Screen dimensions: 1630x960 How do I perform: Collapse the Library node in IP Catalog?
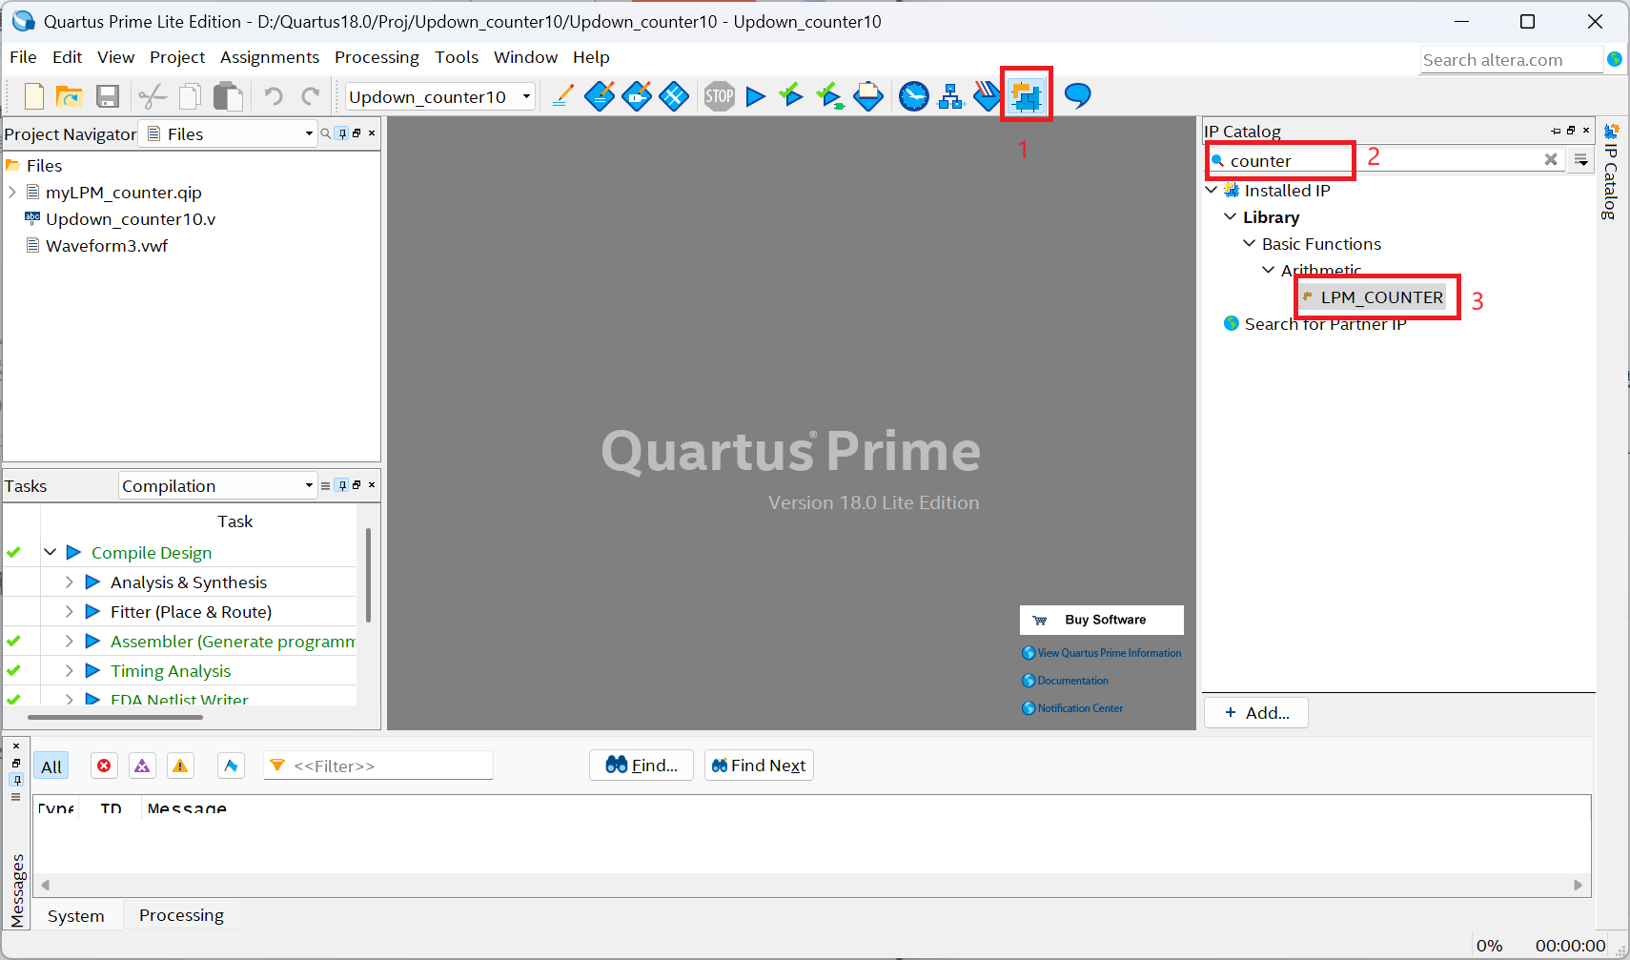1231,216
